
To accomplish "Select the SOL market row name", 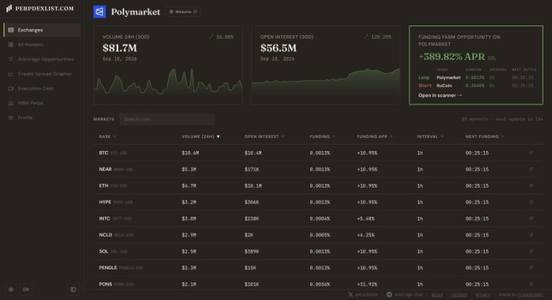I will [104, 251].
